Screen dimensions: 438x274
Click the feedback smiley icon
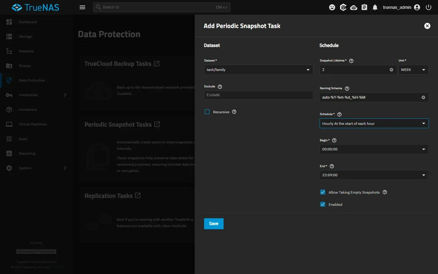pos(332,7)
